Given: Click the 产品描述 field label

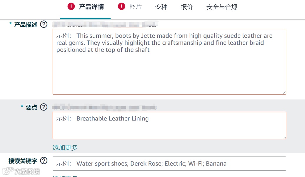Looking at the screenshot, I should (x=26, y=25).
